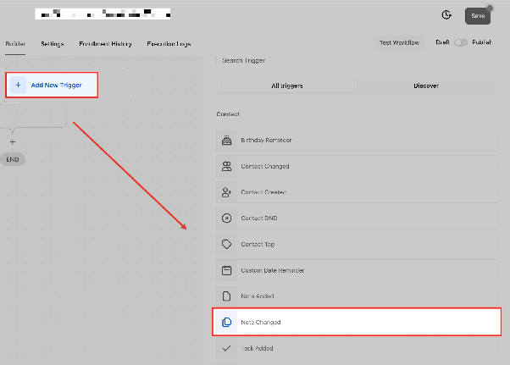Save the workflow
510x365 pixels.
(x=478, y=16)
